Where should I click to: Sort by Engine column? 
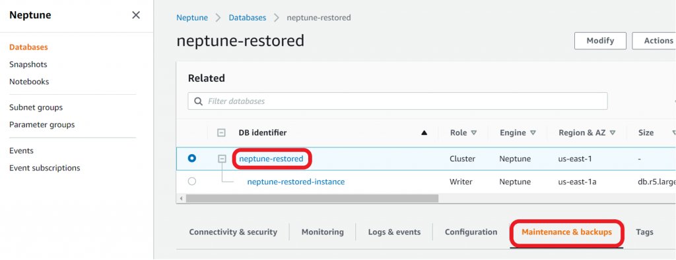(518, 133)
